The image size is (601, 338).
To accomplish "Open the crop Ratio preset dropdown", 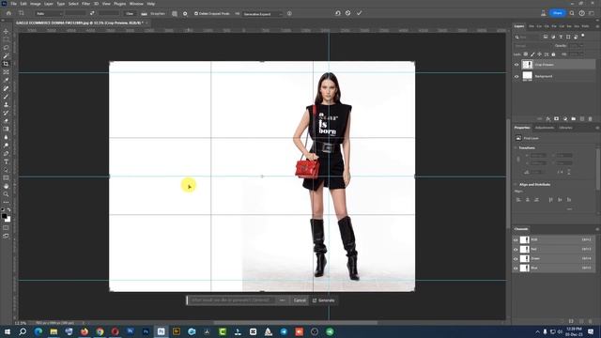I will (x=49, y=13).
